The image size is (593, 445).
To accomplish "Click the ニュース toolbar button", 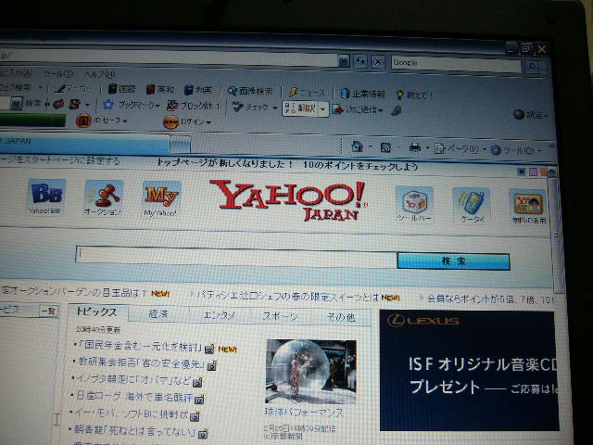I will coord(307,92).
